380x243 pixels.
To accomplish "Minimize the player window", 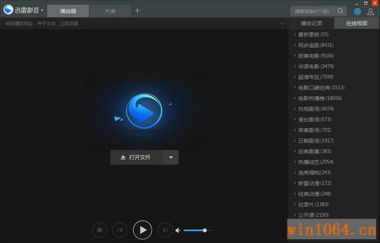I will pos(357,4).
